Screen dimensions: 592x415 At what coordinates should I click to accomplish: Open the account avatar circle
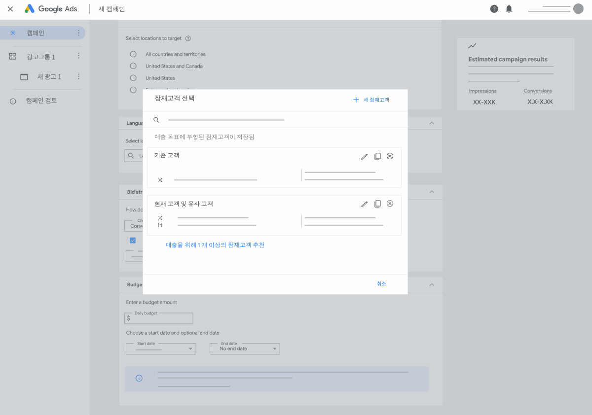click(578, 8)
